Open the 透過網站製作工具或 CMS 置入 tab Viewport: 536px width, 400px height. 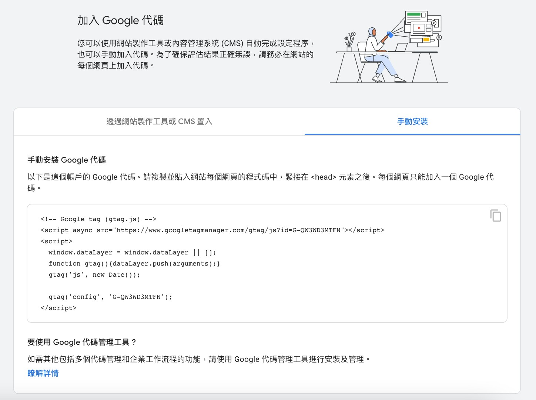pyautogui.click(x=159, y=121)
